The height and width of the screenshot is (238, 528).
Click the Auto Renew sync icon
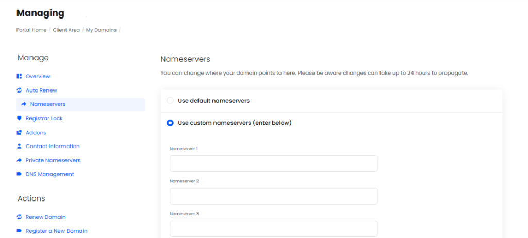coord(19,90)
